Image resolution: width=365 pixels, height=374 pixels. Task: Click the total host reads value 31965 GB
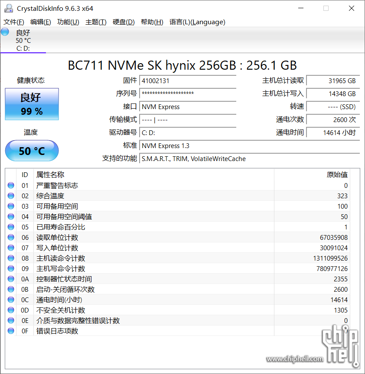click(333, 81)
